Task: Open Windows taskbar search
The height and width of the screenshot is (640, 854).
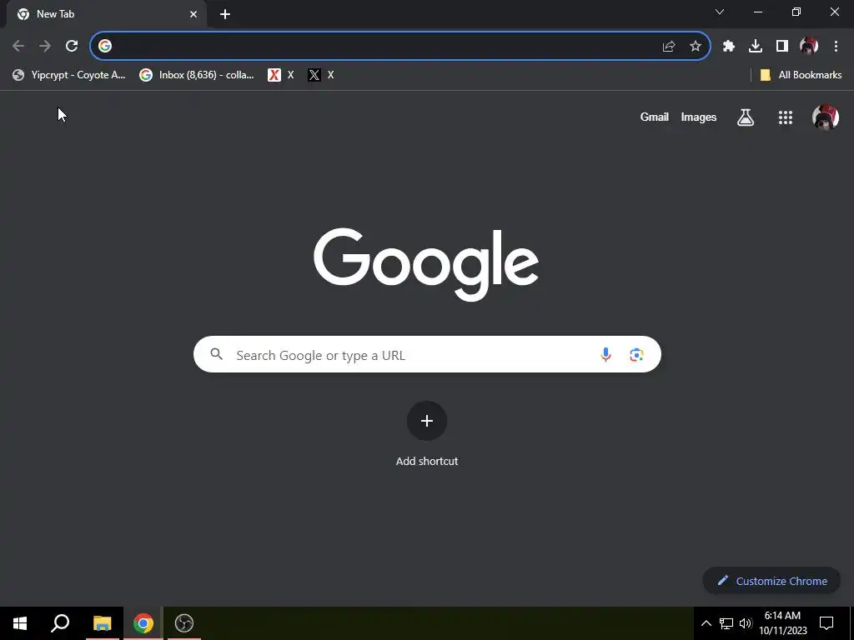Action: point(60,623)
